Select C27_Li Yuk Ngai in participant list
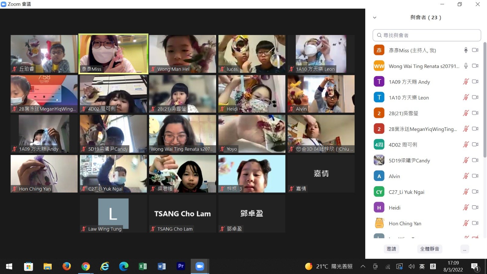 406,192
